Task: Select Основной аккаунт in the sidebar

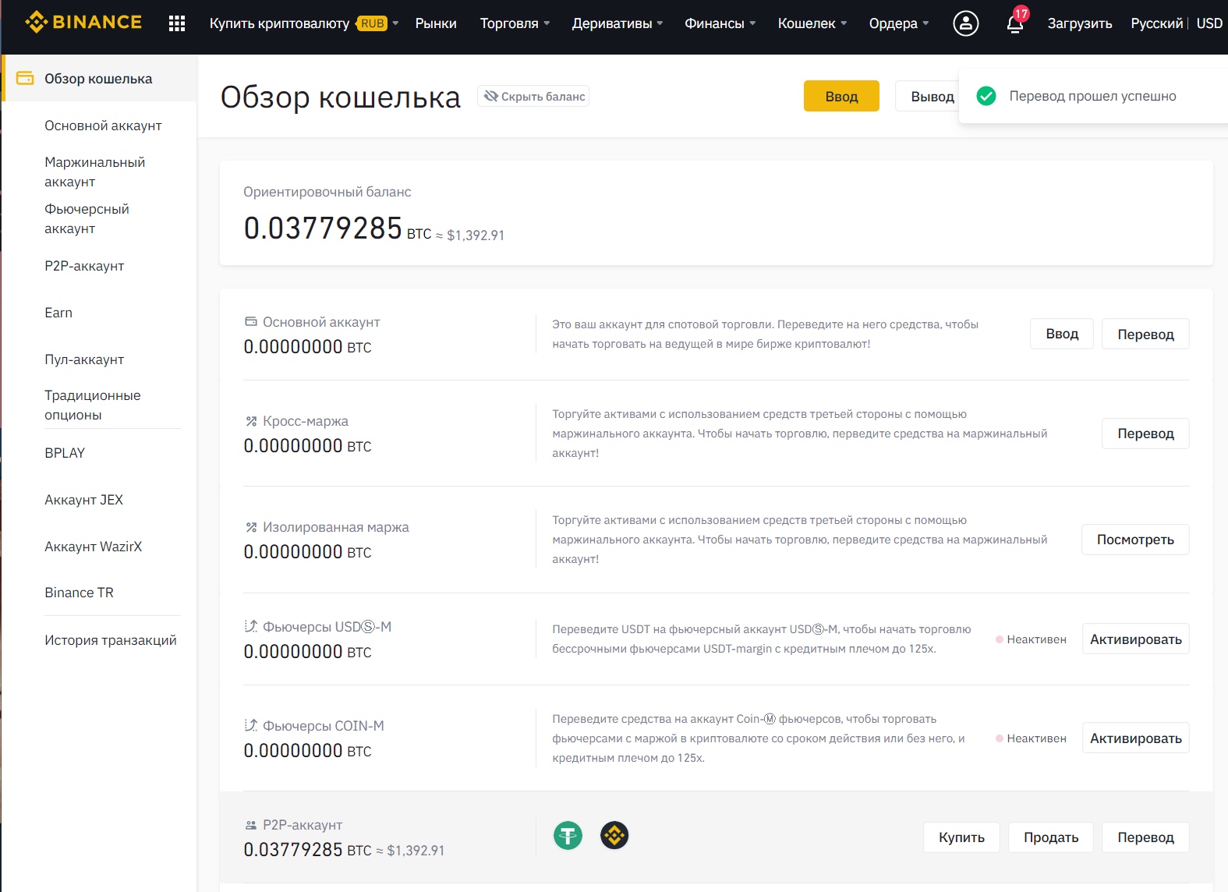Action: [x=103, y=126]
